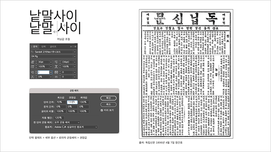Click the tsume icon beside 0%

tap(32, 77)
